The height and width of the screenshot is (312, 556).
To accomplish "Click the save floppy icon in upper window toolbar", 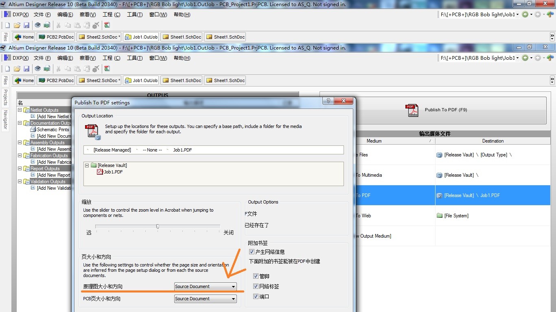I will 26,25.
